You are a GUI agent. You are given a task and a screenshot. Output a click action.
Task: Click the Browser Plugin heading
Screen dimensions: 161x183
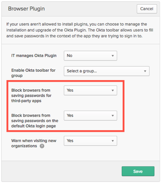pyautogui.click(x=26, y=9)
